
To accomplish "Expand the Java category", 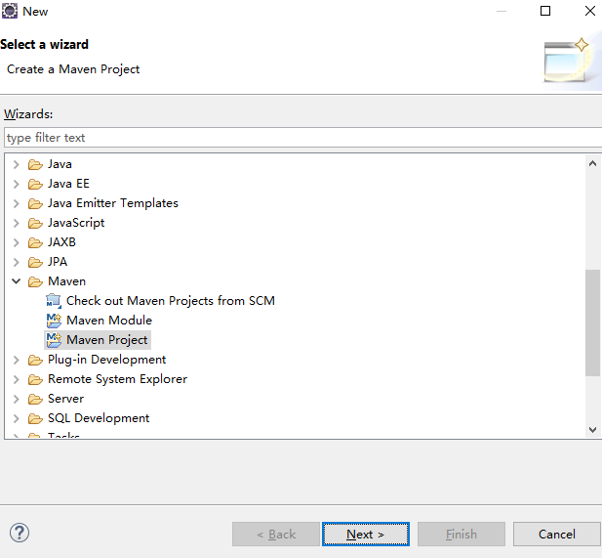I will pos(17,164).
